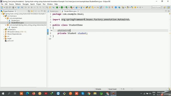Collapse the com.example.bean package
This screenshot has height=96, width=171.
pos(6,18)
